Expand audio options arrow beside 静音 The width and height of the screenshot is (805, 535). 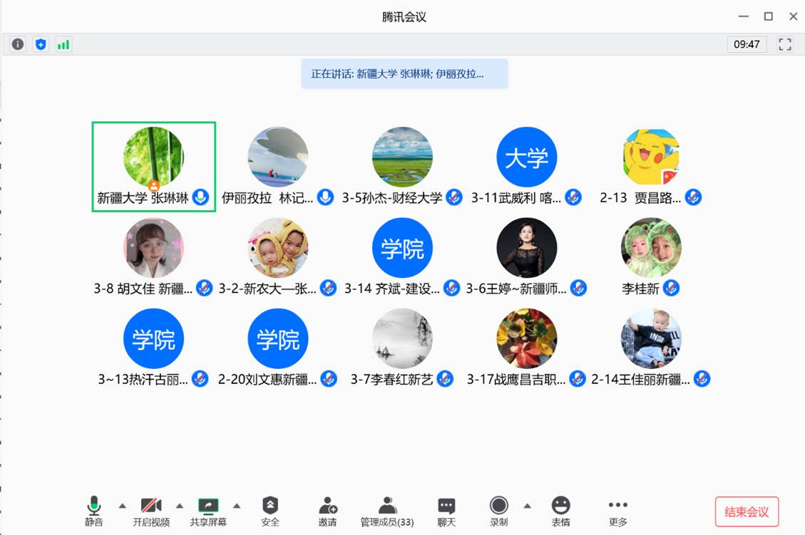122,506
